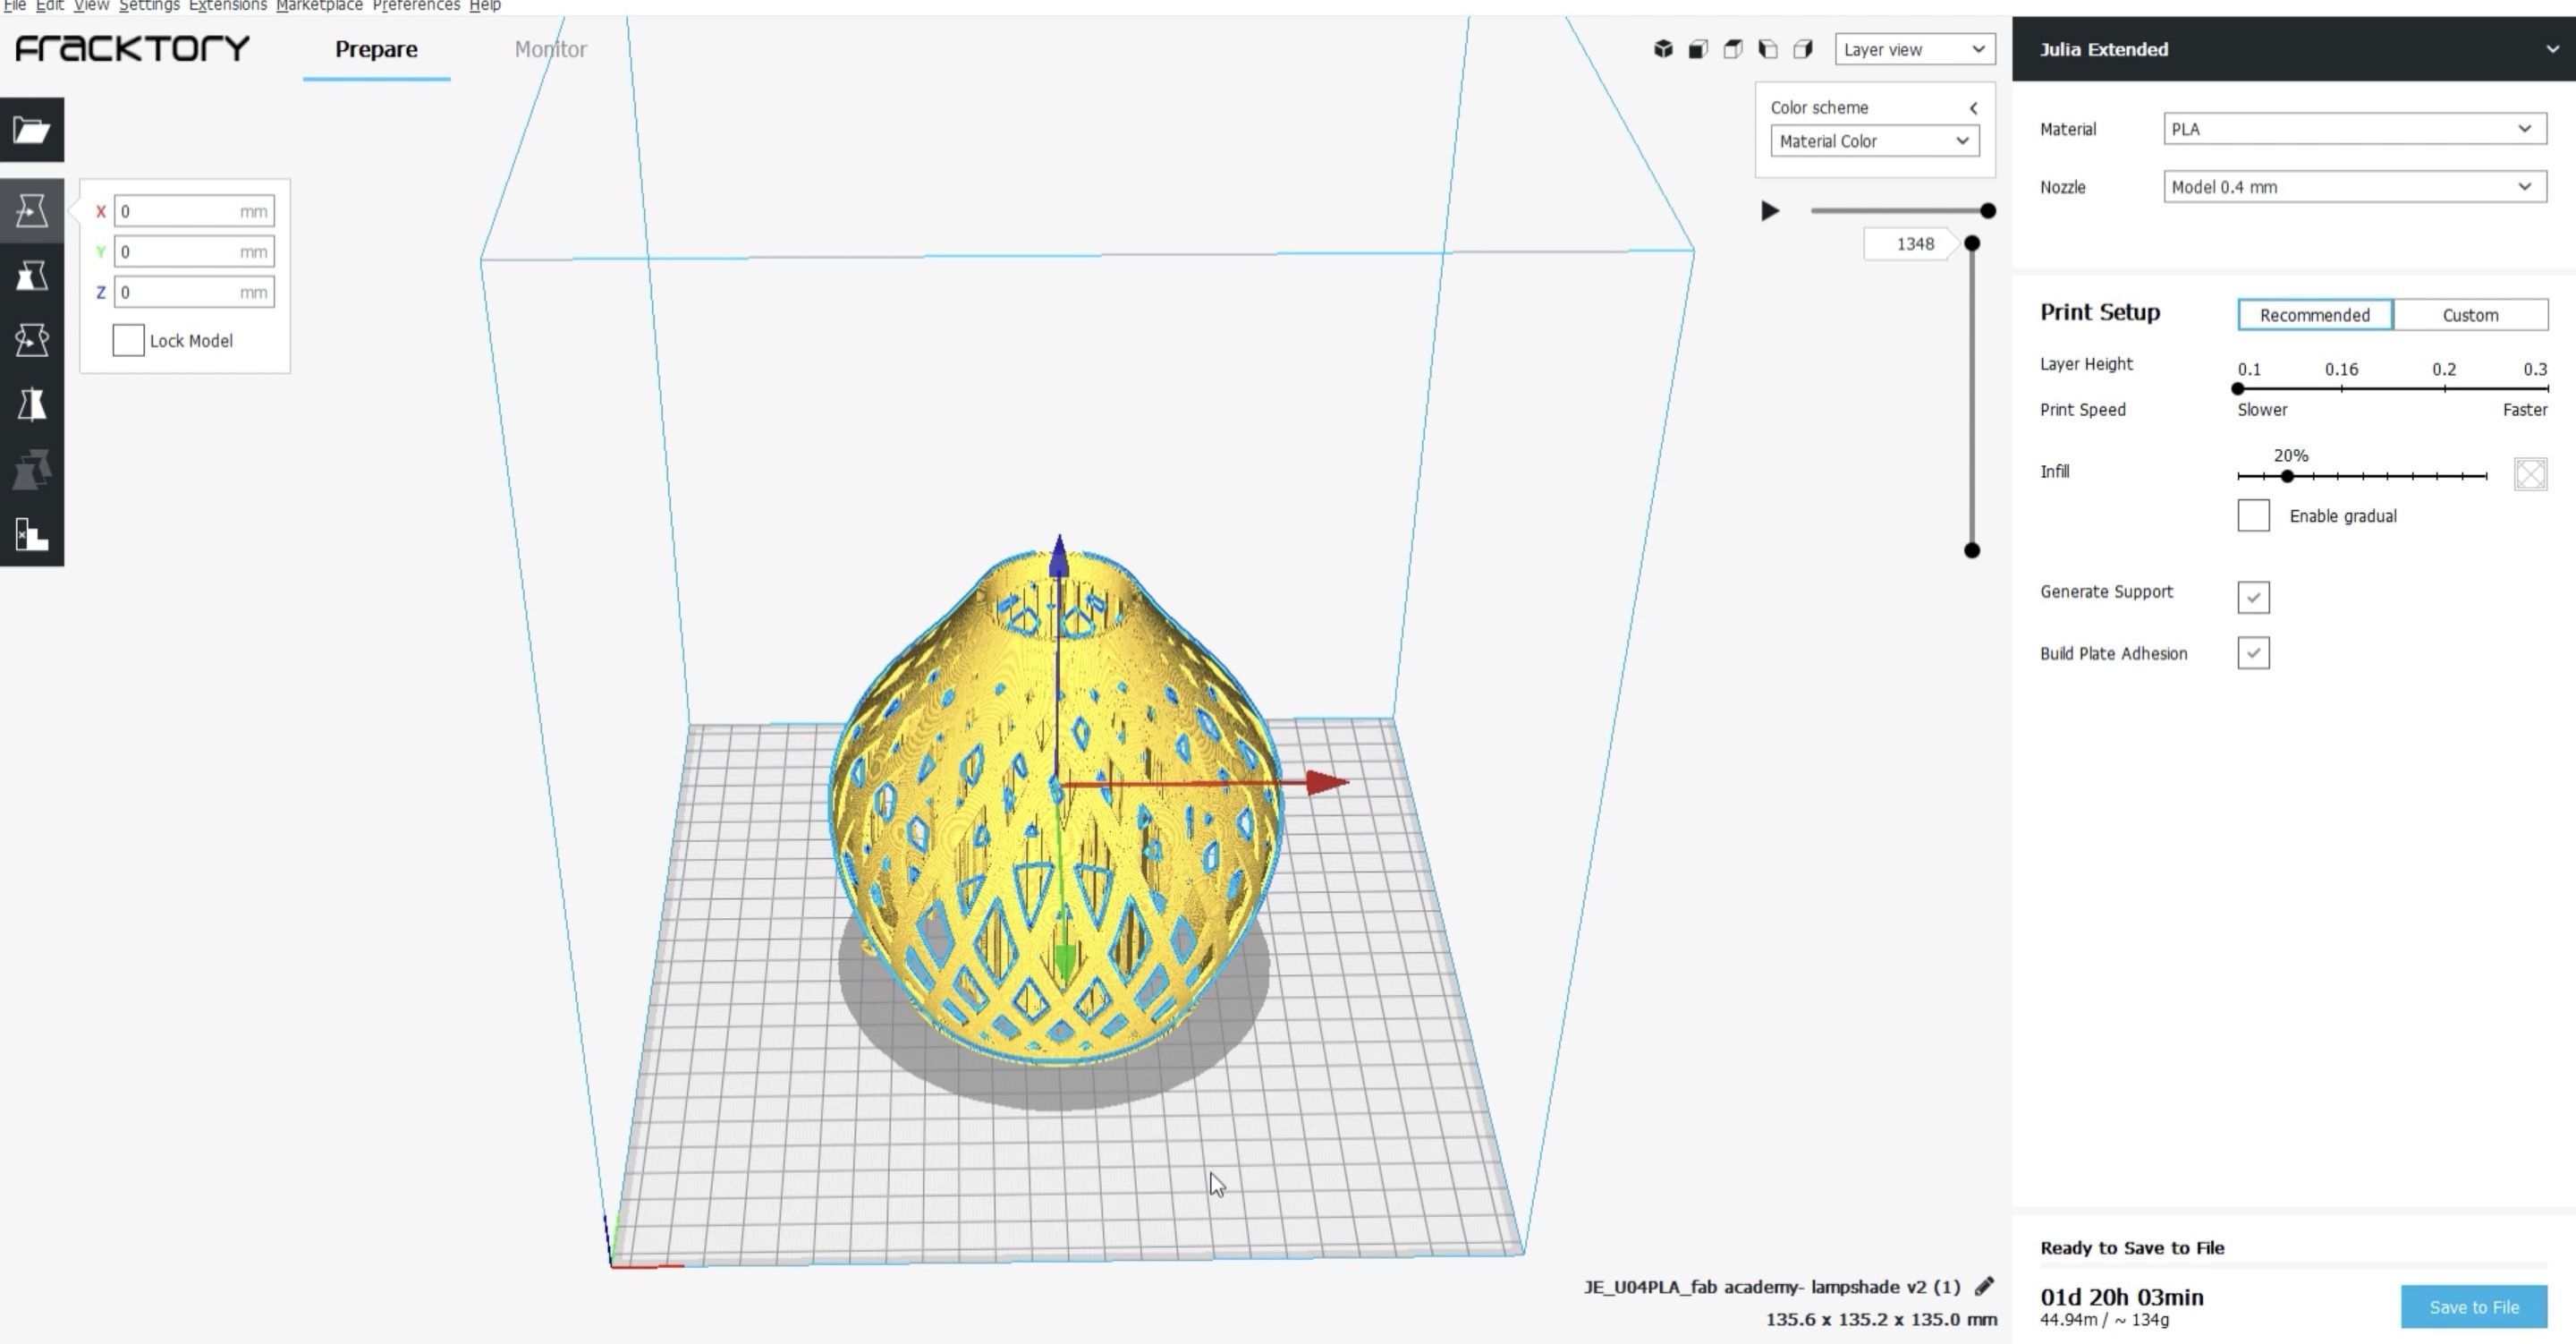Click the Save to File button
The image size is (2576, 1344).
[x=2473, y=1306]
